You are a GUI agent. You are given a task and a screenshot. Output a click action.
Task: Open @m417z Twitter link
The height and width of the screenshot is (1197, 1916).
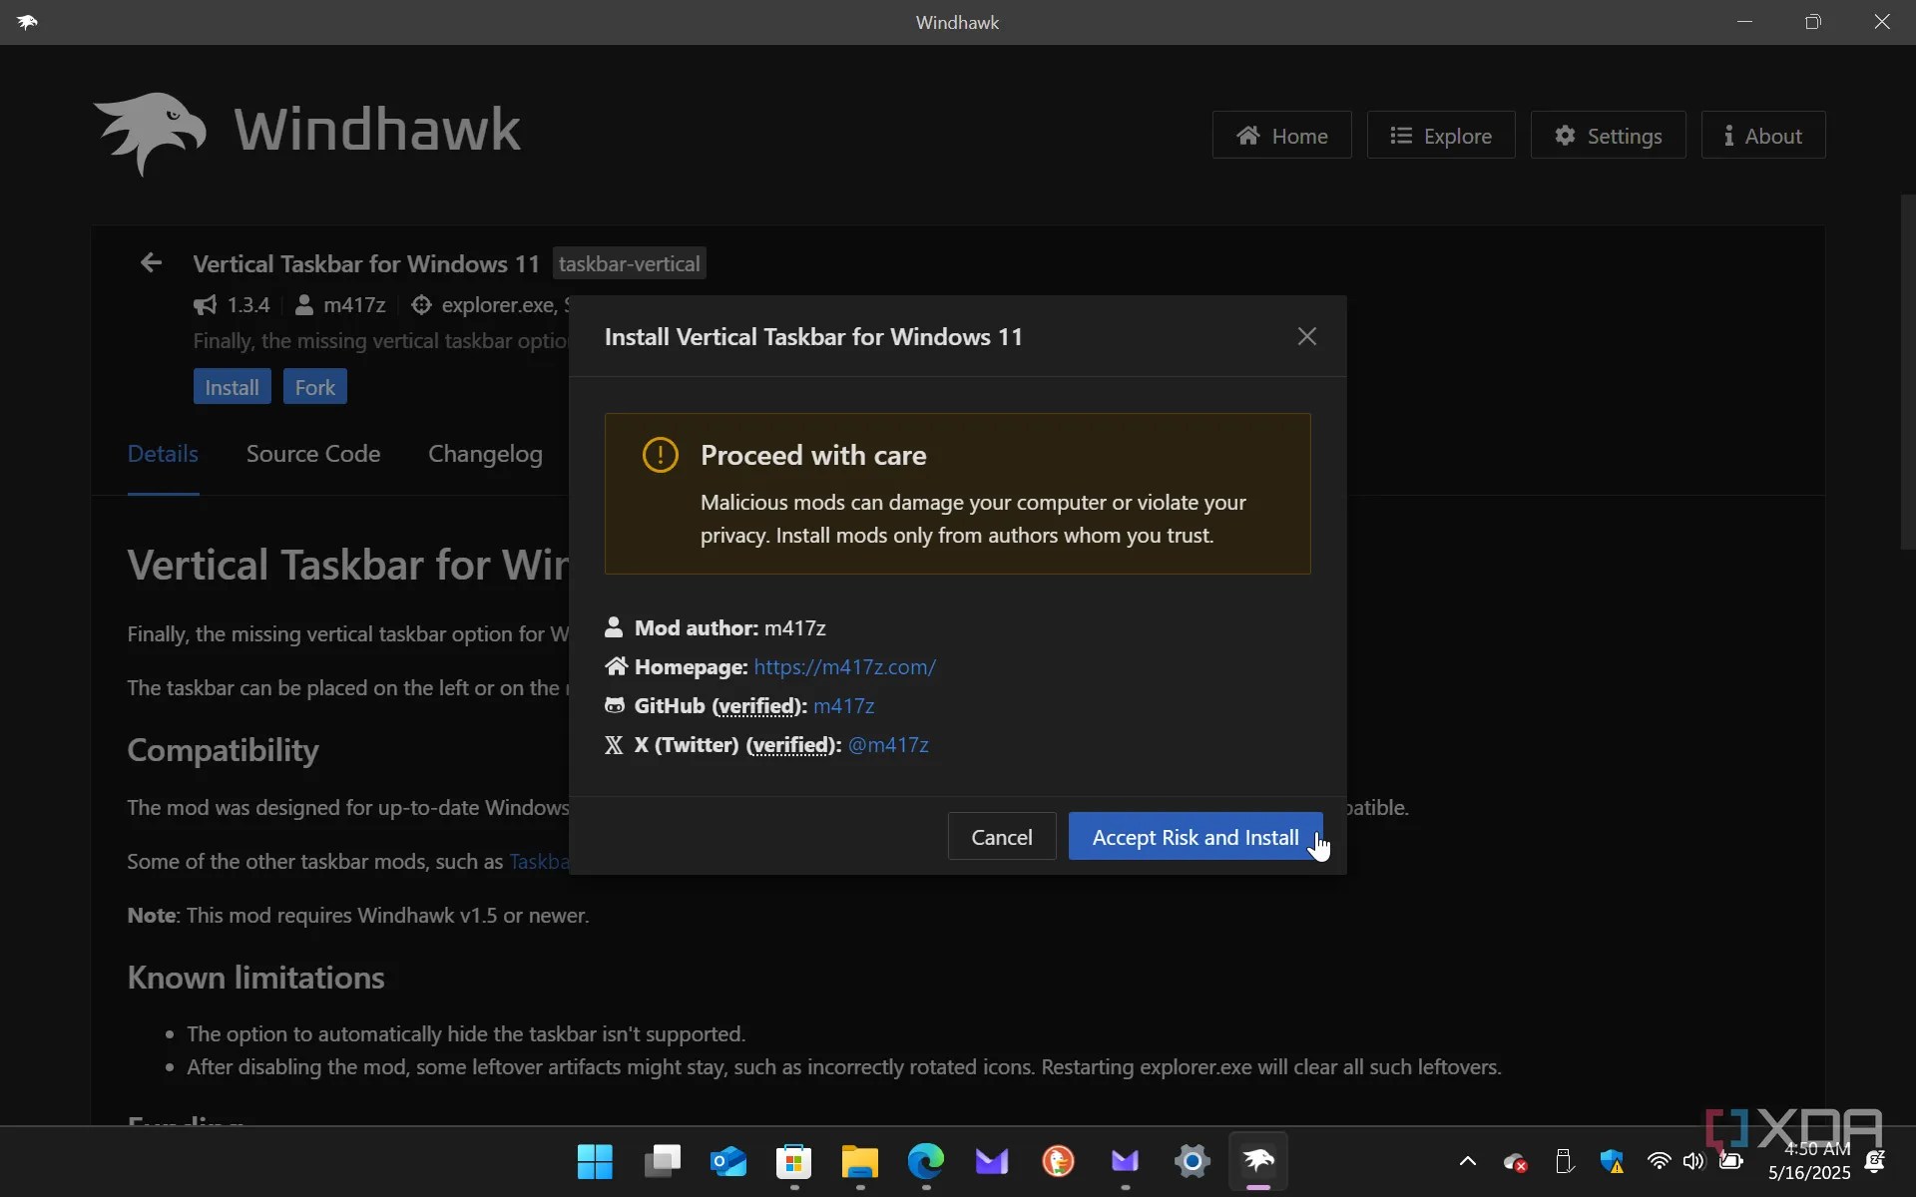(888, 744)
